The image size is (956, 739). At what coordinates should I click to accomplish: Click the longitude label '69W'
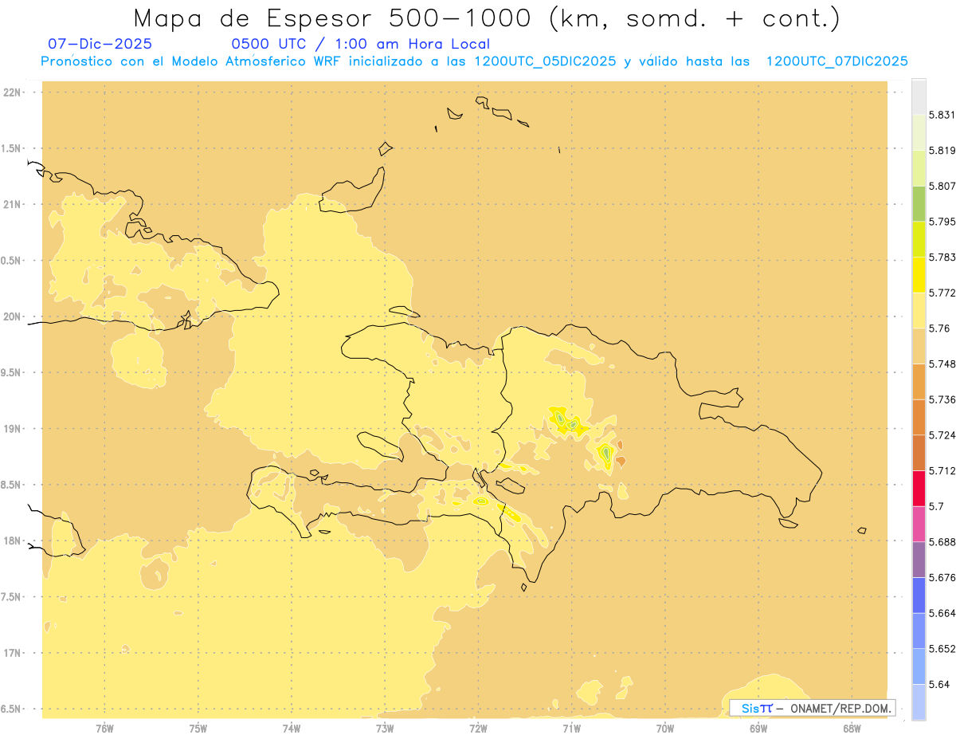coord(758,729)
